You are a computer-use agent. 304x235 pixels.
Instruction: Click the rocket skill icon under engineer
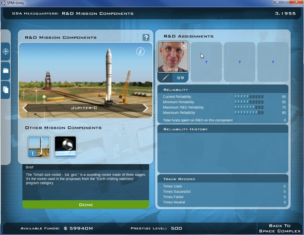click(x=165, y=78)
